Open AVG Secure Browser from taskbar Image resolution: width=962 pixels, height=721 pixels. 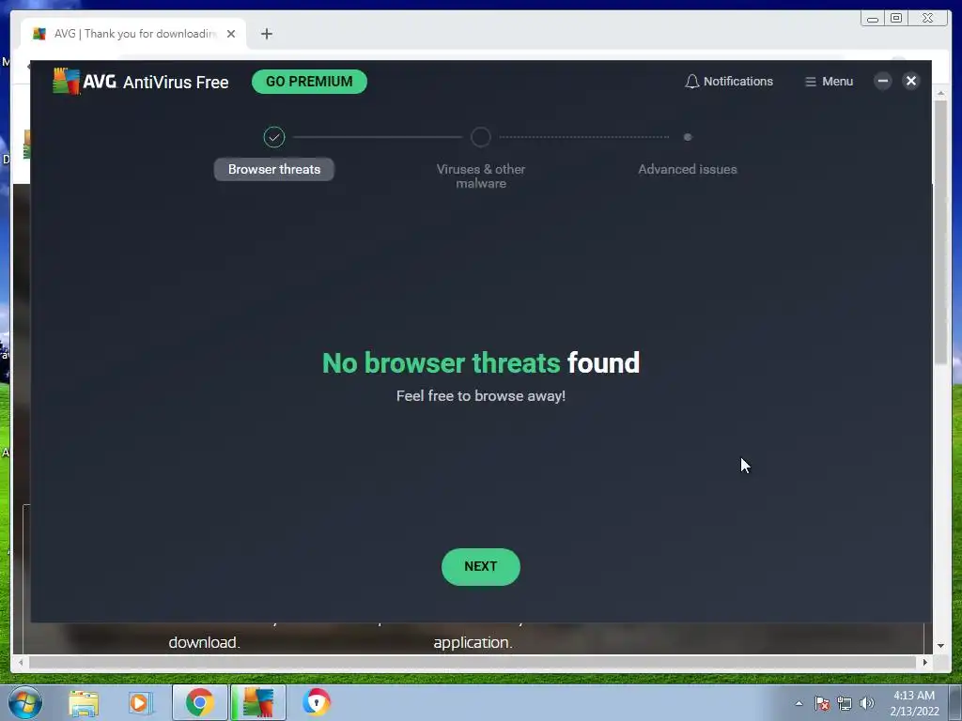317,702
